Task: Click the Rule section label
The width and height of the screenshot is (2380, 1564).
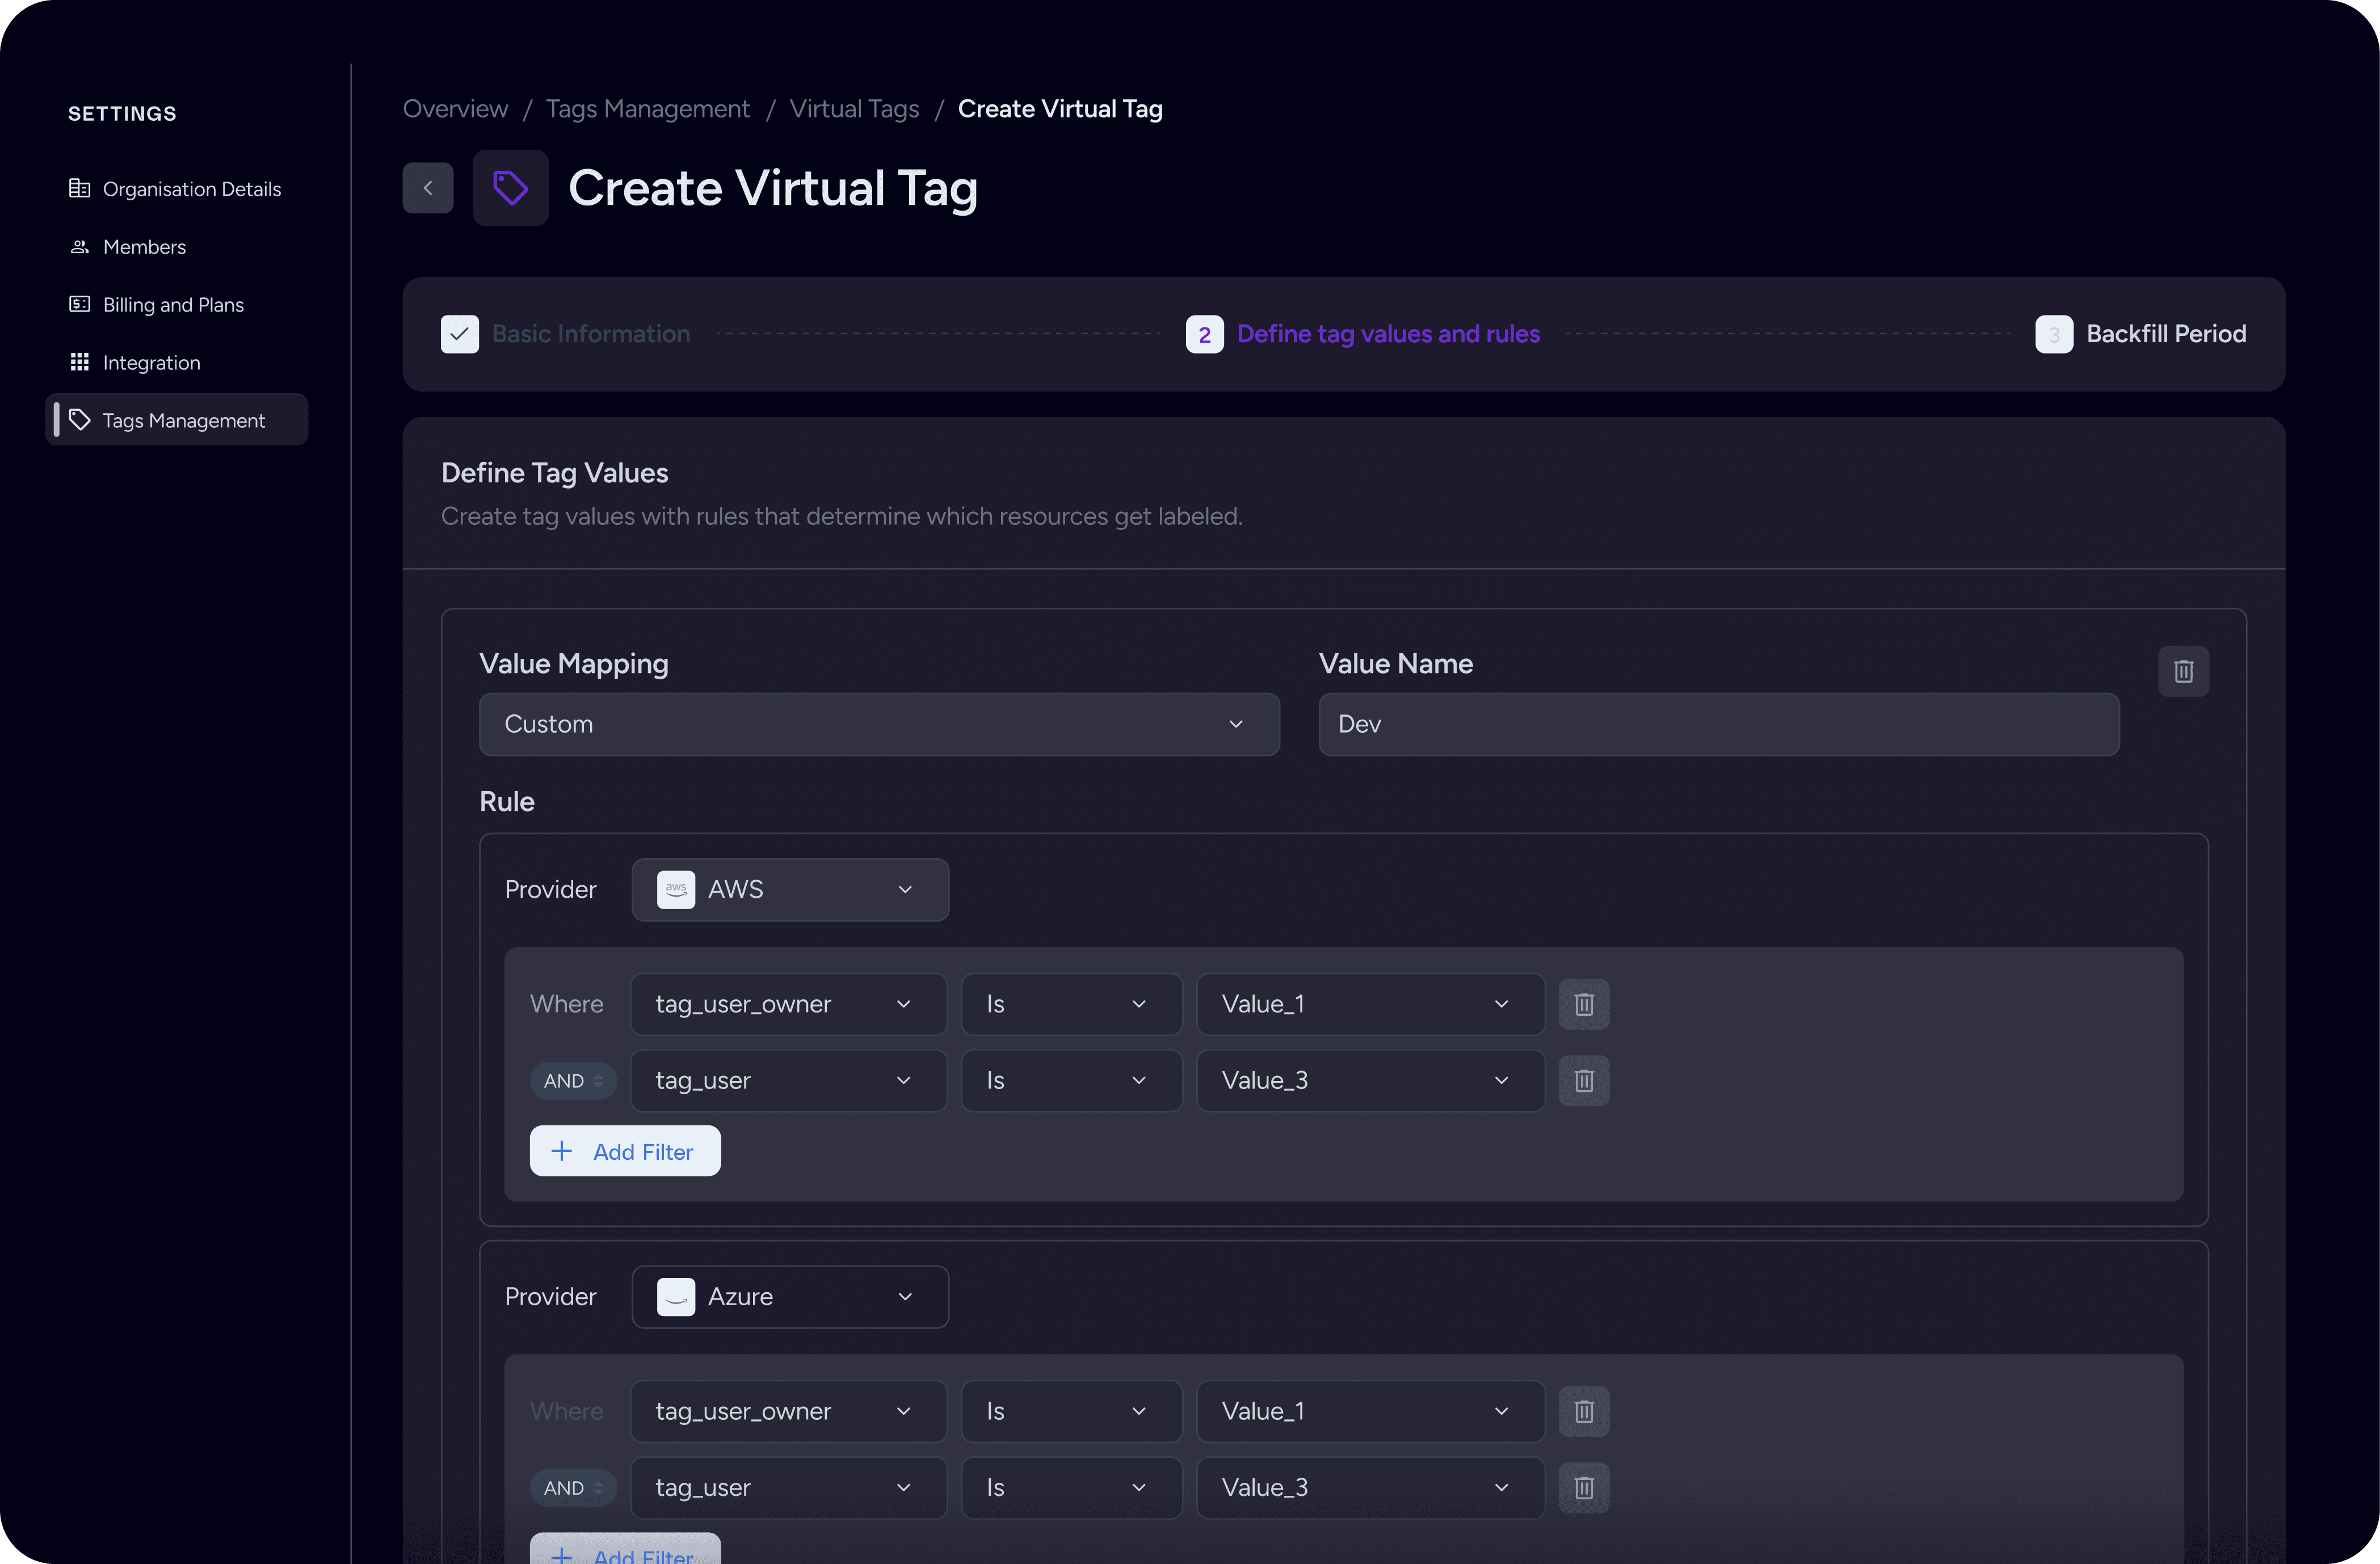Action: [507, 802]
